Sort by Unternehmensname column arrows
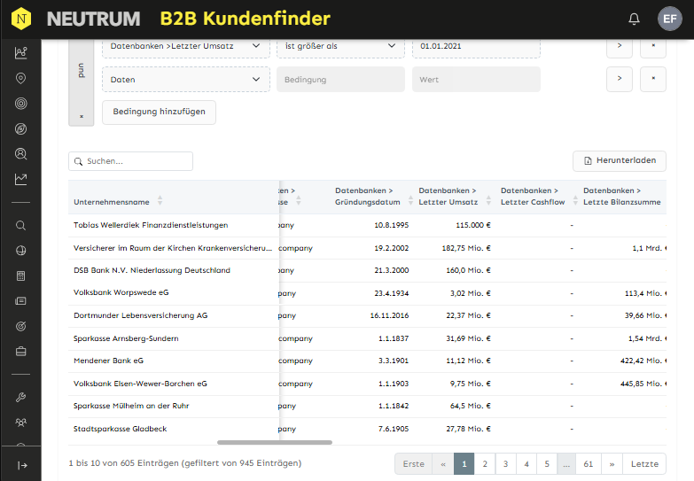Image resolution: width=694 pixels, height=481 pixels. (x=160, y=200)
